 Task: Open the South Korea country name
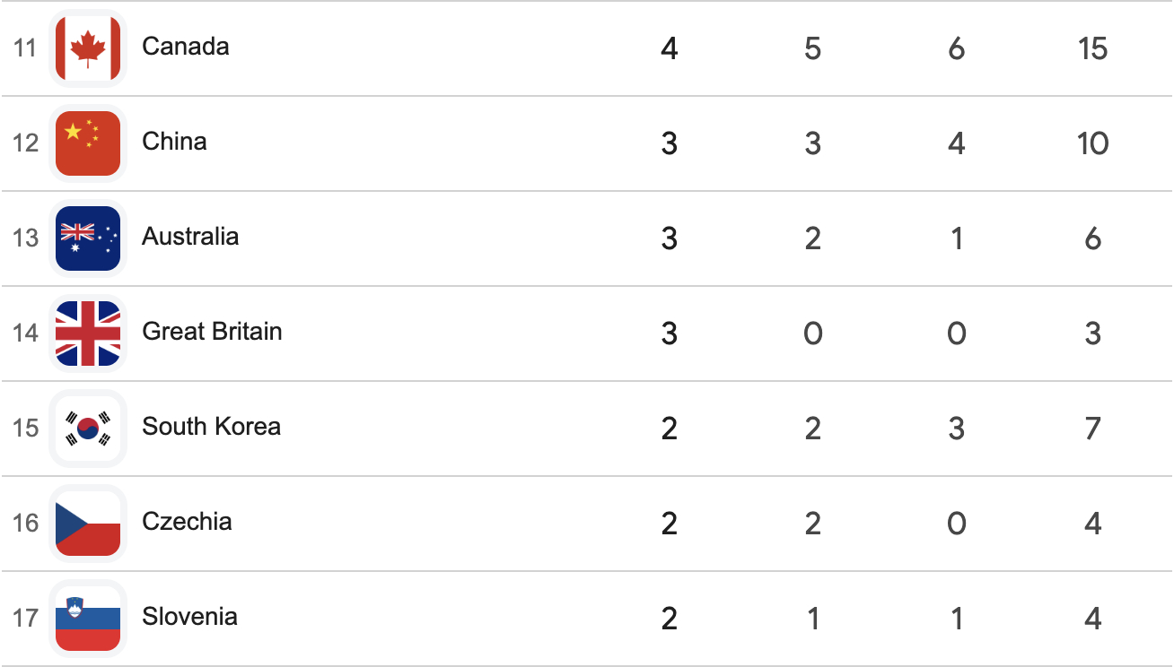[x=211, y=427]
